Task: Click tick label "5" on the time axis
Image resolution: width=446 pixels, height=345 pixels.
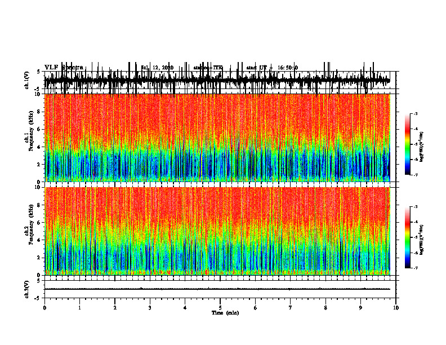Action: click(x=220, y=308)
